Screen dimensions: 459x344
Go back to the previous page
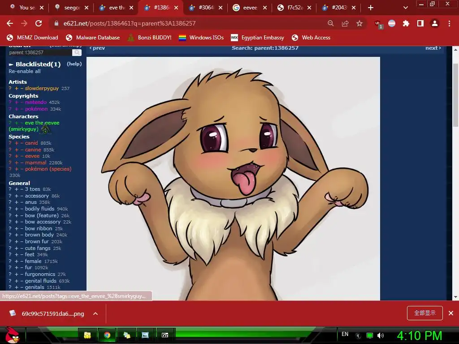(10, 23)
